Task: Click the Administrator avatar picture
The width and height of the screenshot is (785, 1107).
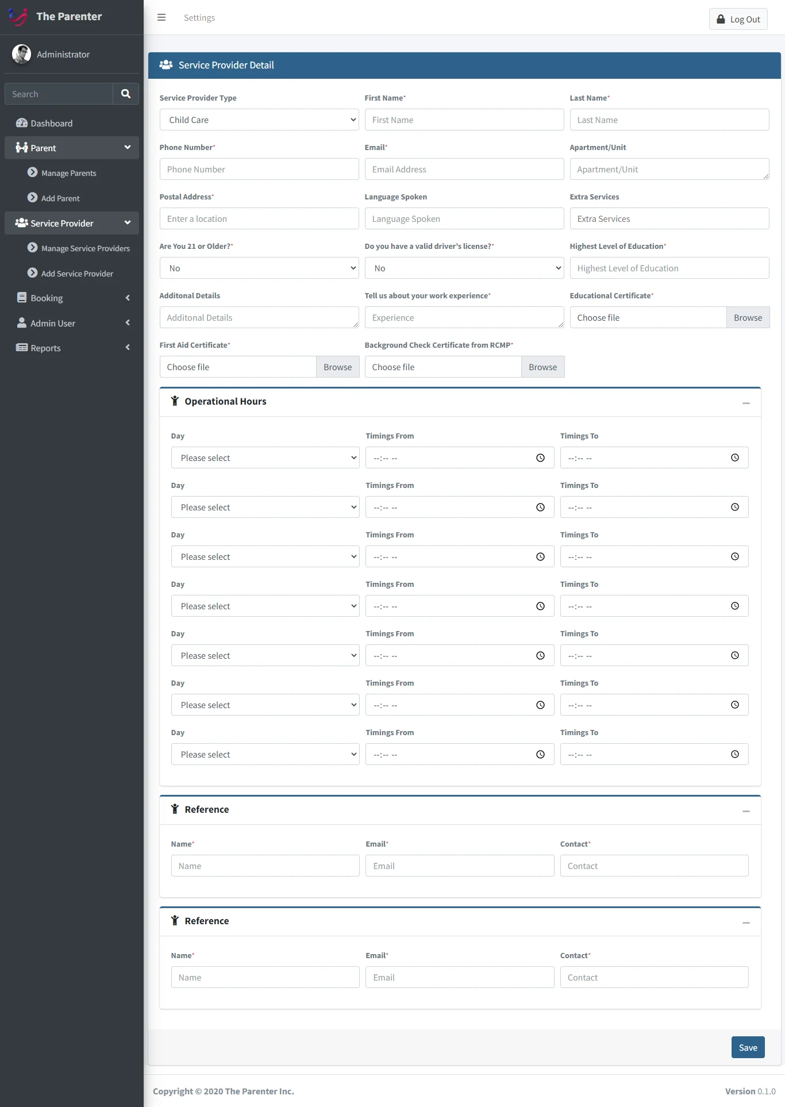Action: (x=22, y=54)
